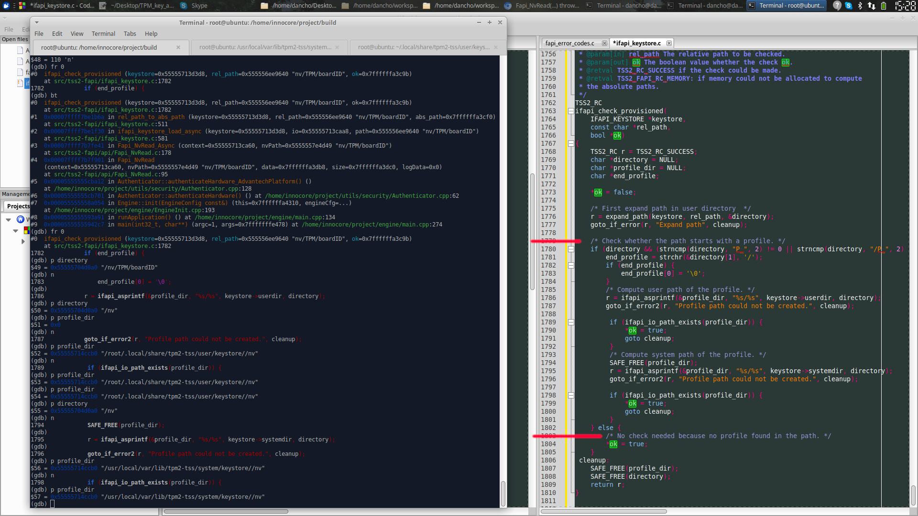Close the fapi_error_codes.c tab
The width and height of the screenshot is (918, 516).
pyautogui.click(x=605, y=43)
